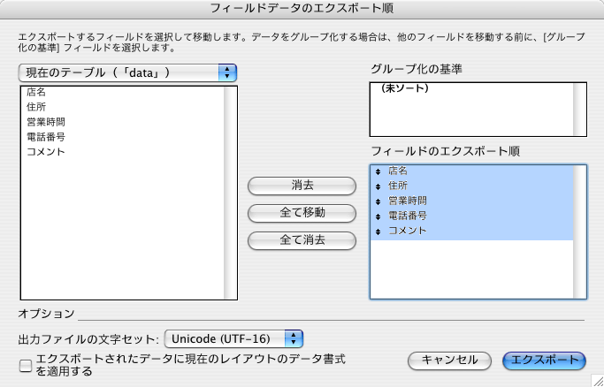Click the export order list scrollbar
Screen dimensions: 604x387
579,232
